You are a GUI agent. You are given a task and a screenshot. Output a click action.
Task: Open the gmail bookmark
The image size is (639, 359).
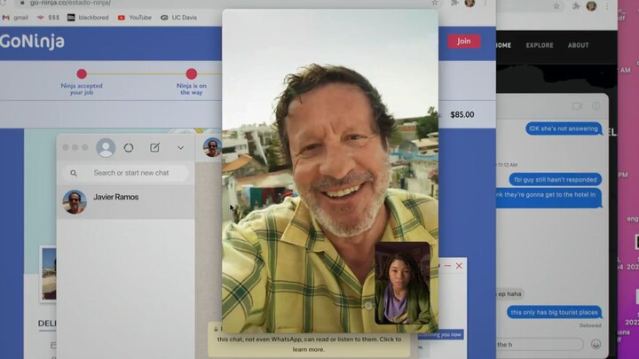pyautogui.click(x=15, y=18)
